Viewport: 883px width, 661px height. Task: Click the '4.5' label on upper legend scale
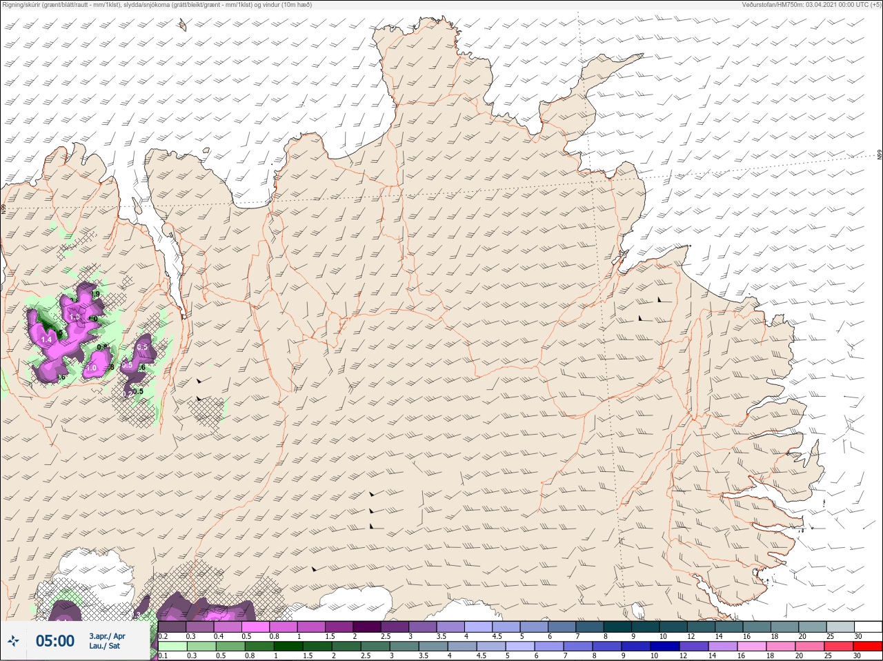click(x=497, y=636)
